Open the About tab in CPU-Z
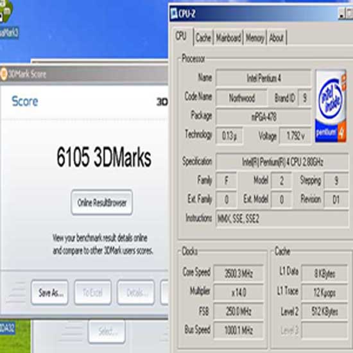 point(277,38)
